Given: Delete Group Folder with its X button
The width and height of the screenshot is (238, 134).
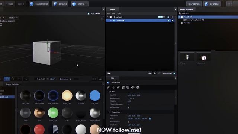Looking at the screenshot, I should (x=172, y=17).
